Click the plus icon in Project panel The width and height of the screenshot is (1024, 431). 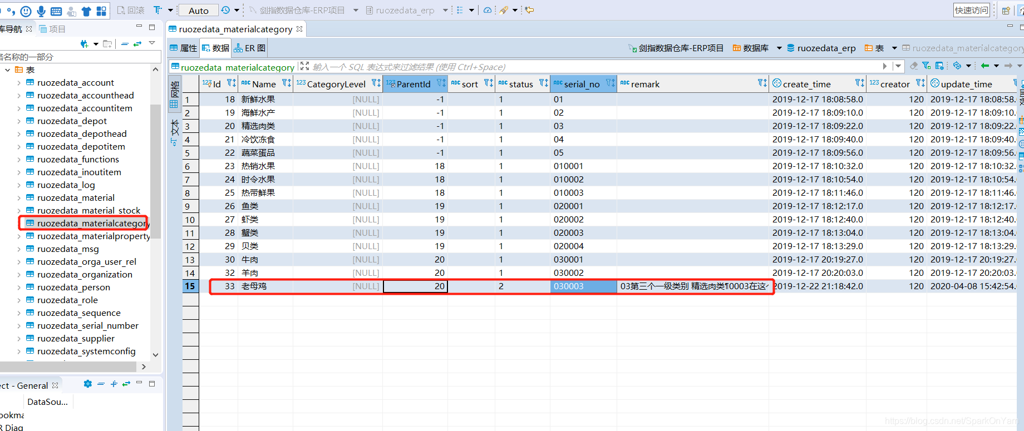point(114,384)
